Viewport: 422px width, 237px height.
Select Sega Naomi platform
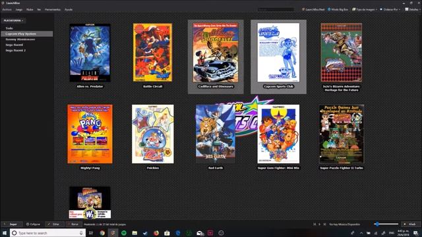click(x=15, y=45)
